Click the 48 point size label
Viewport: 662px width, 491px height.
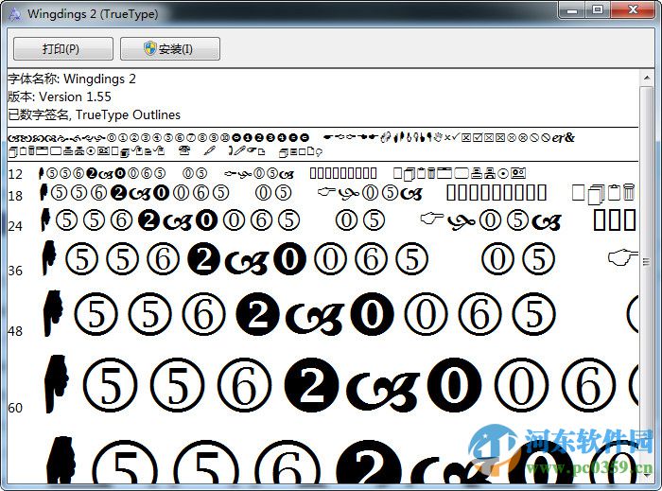pos(15,331)
